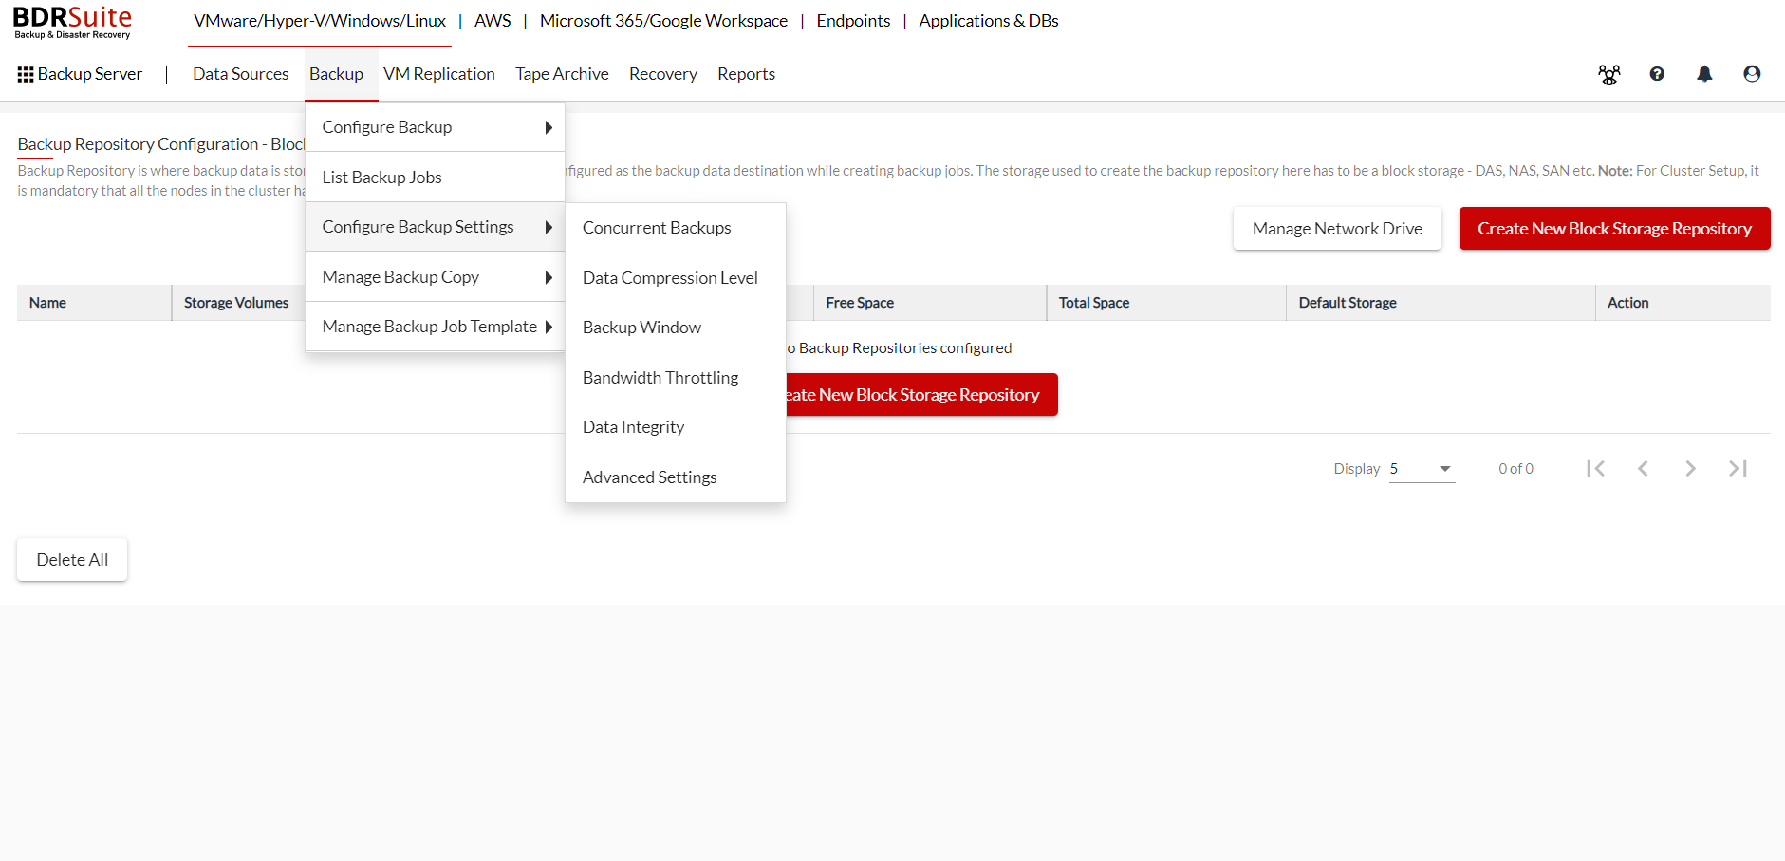Viewport: 1785px width, 861px height.
Task: Open the notifications bell icon
Action: tap(1704, 74)
